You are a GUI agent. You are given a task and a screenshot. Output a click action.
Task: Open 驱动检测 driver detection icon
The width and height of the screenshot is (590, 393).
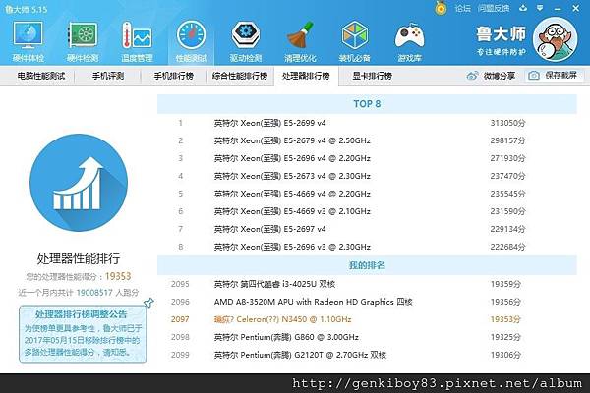pyautogui.click(x=245, y=41)
